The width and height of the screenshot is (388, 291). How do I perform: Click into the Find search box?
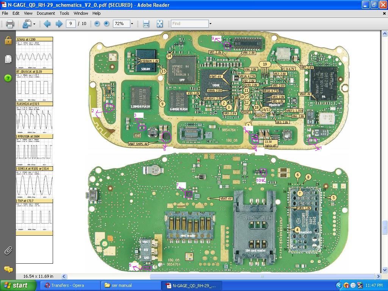pyautogui.click(x=189, y=24)
